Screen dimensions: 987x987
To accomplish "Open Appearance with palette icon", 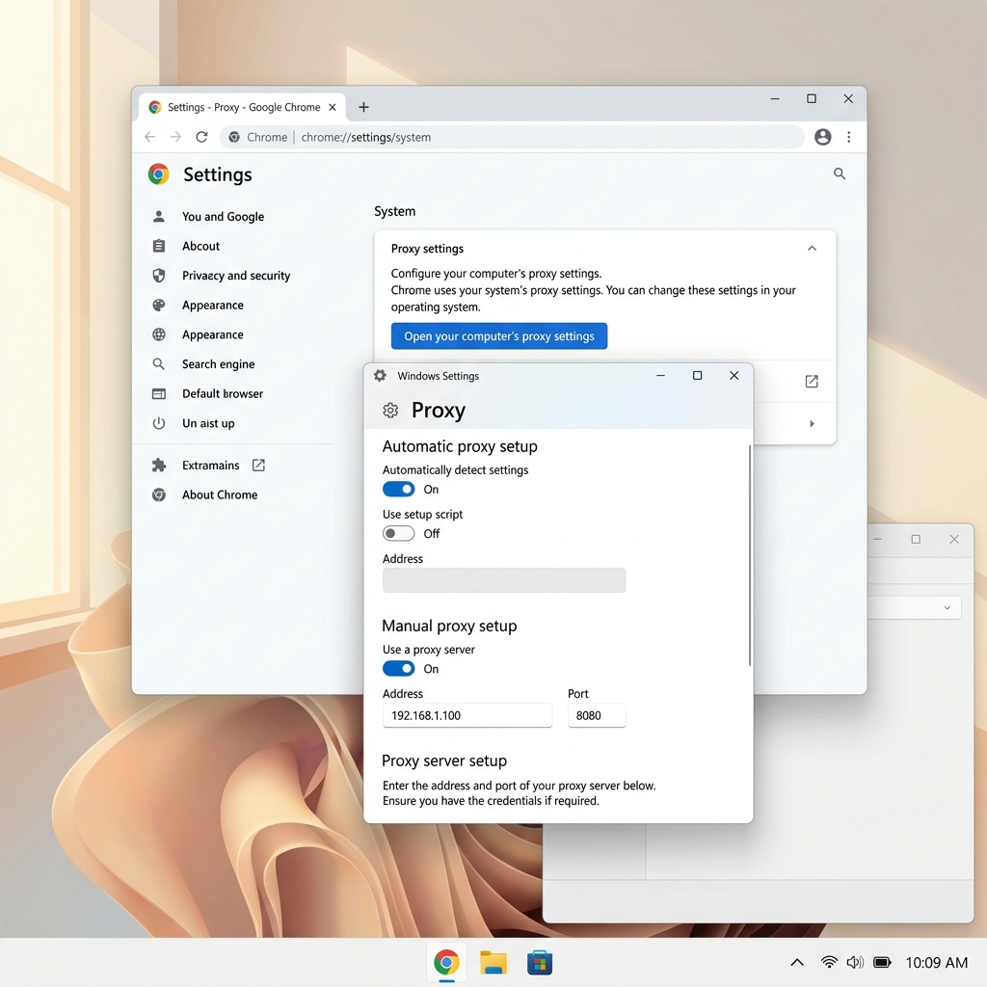I will coord(213,306).
